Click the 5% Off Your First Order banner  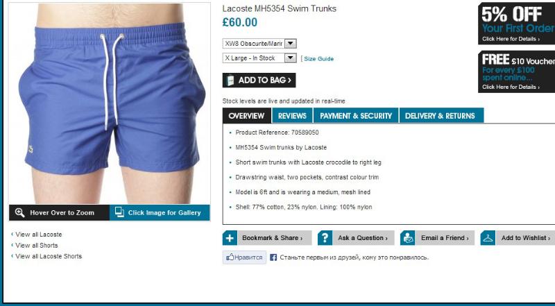coord(516,24)
